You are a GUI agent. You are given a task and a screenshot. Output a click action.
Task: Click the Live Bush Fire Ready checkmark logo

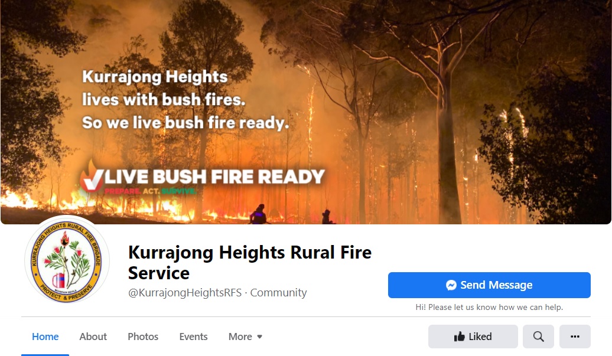92,177
